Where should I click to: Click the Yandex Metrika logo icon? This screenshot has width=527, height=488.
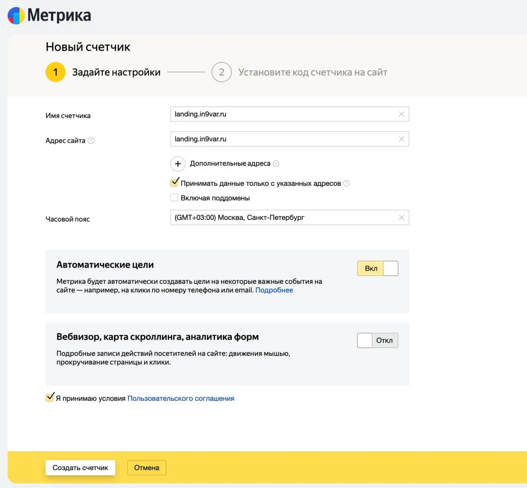click(16, 16)
